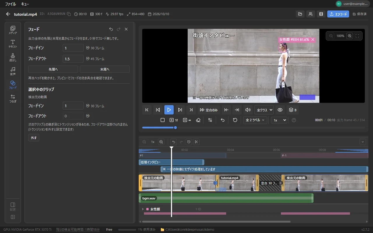This screenshot has width=373, height=233.
Task: Open the キュー menu
Action: pyautogui.click(x=25, y=4)
